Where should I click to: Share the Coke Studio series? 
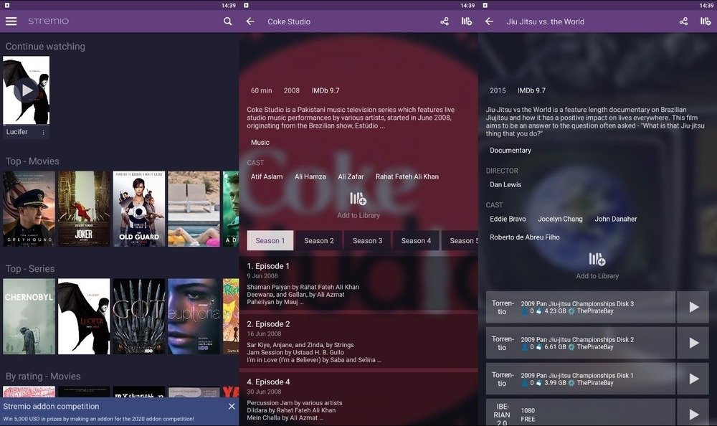[445, 22]
